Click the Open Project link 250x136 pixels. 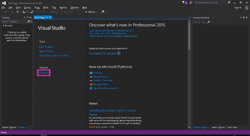click(47, 51)
